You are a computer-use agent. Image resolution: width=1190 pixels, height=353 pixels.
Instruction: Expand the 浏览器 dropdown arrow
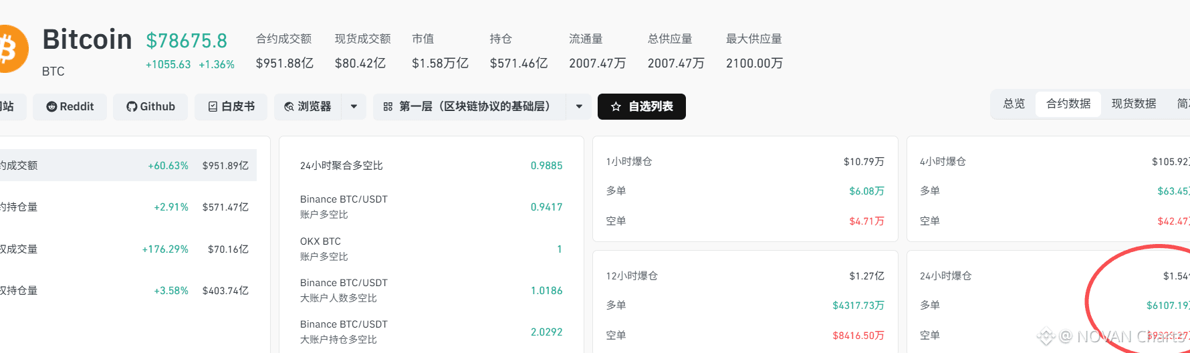pos(354,106)
